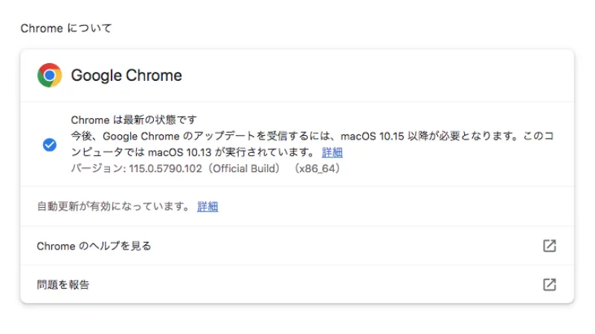Select the 問題を報告 row
595x334 pixels.
tap(63, 284)
